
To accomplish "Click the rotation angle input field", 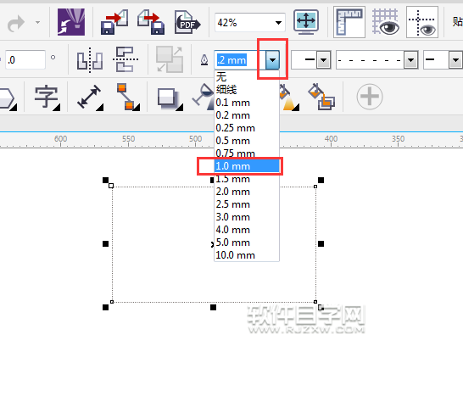I will (x=25, y=60).
